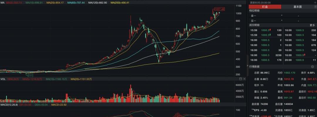Image resolution: width=317 pixels, height=117 pixels.
Task: Click the 盘前量 value 74206
Action: click(264, 104)
